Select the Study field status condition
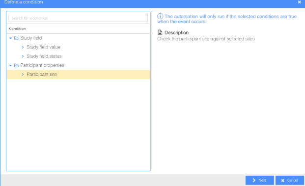 tap(44, 56)
